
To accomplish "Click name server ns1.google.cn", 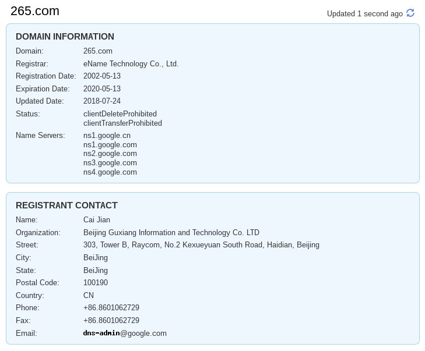I will [x=107, y=135].
